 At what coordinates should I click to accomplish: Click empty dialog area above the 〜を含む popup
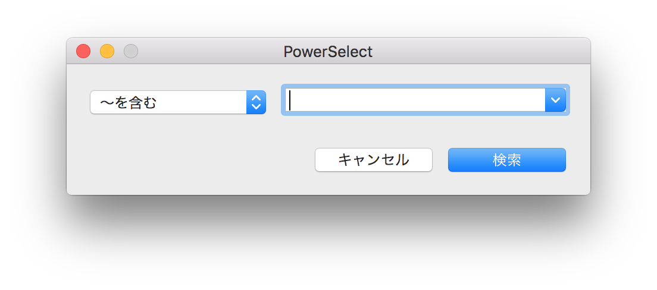point(177,76)
